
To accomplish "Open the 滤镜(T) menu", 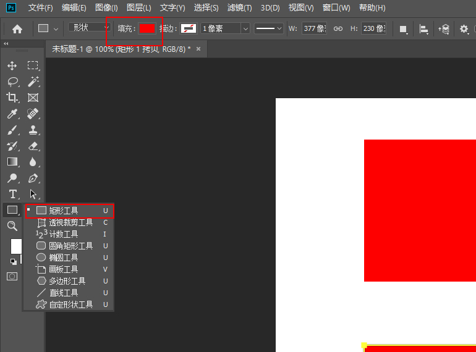I will pyautogui.click(x=239, y=8).
